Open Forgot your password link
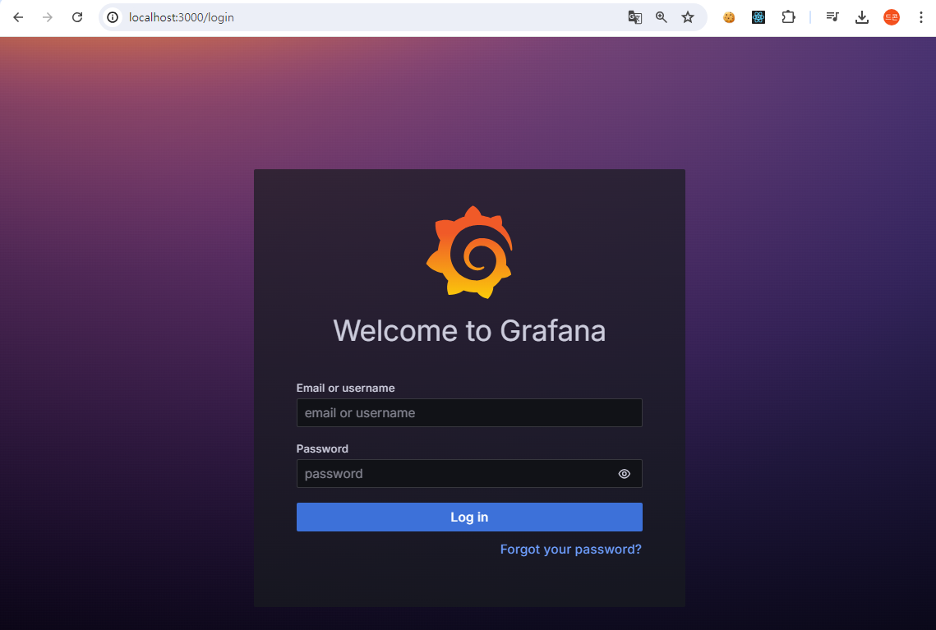This screenshot has height=630, width=936. [x=570, y=550]
